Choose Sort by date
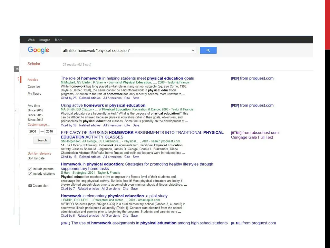The height and width of the screenshot is (248, 330). 36,158
